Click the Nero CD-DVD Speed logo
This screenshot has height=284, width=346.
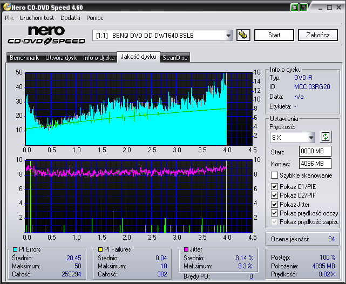46,35
